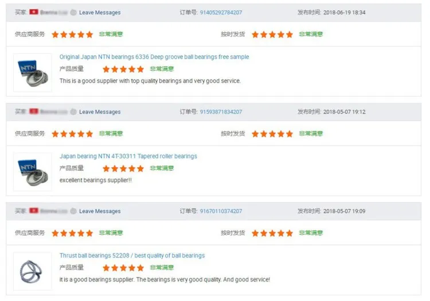Click the 按时发货 star rating in third review
430x301 pixels.
[272, 233]
